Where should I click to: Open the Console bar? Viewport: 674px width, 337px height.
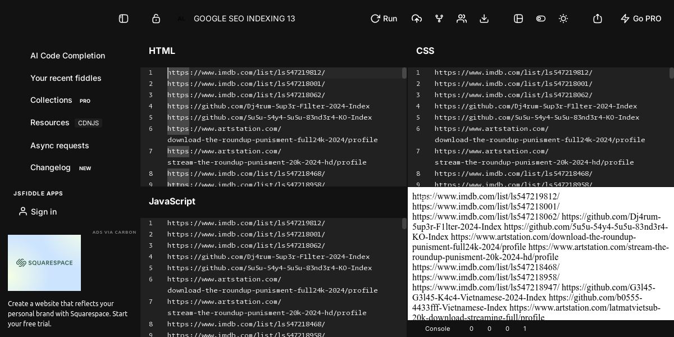(x=438, y=329)
